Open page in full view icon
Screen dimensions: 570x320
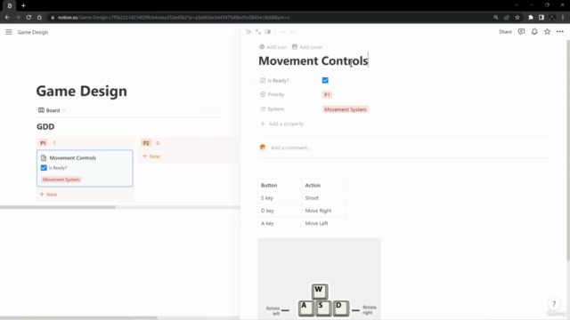tap(258, 32)
